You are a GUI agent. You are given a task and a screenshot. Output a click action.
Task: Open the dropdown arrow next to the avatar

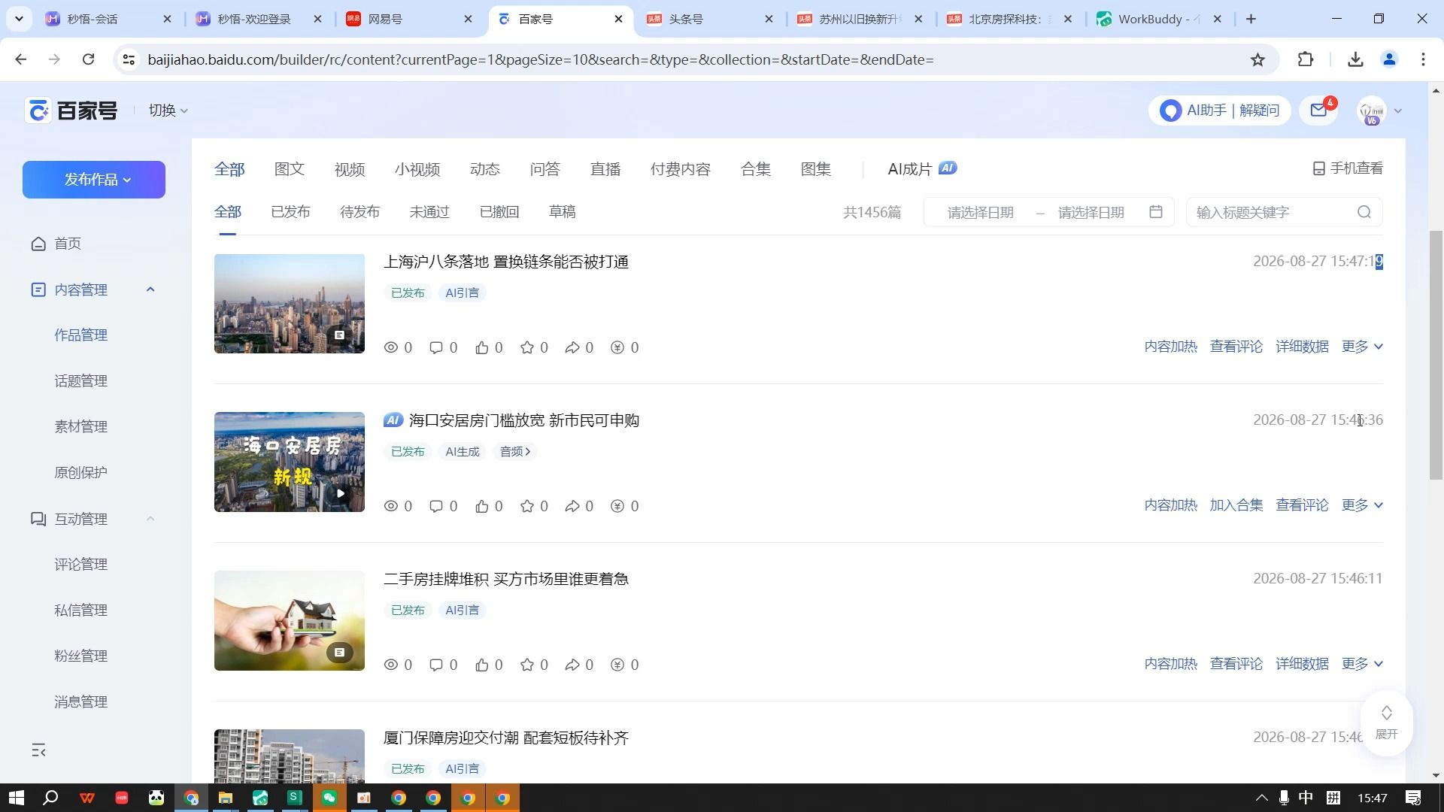(x=1398, y=111)
